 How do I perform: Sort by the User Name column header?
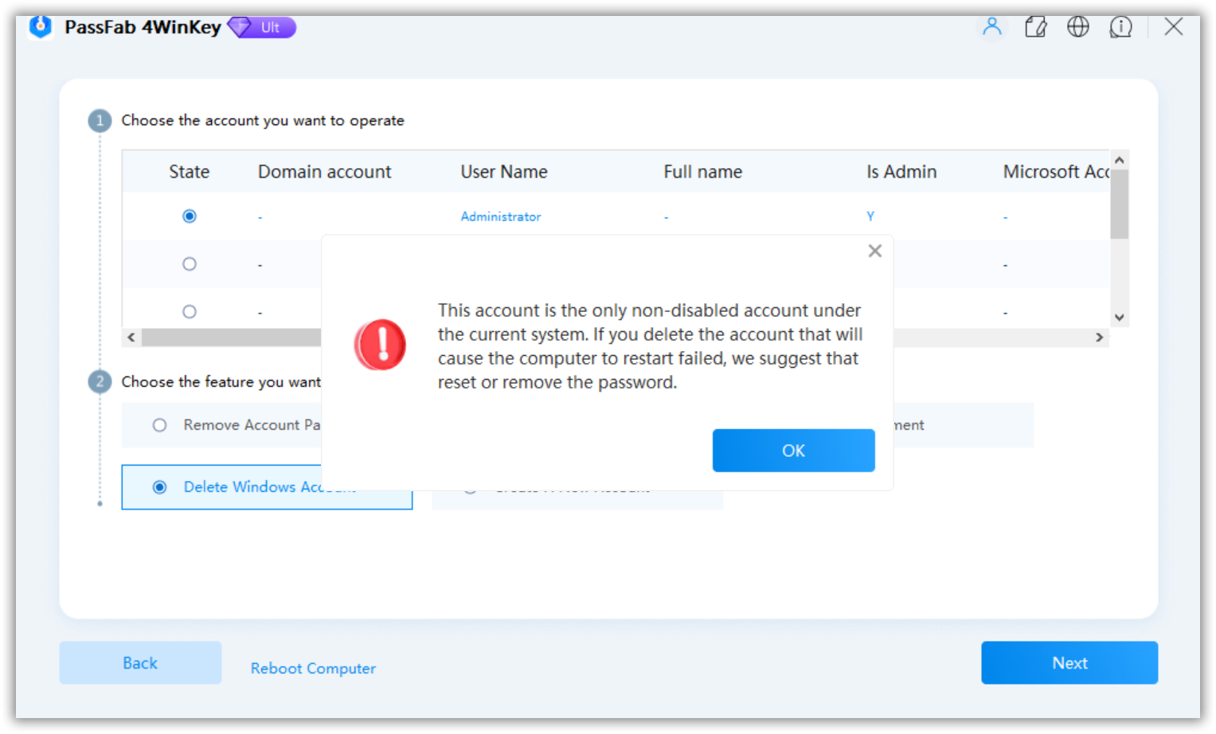click(503, 171)
